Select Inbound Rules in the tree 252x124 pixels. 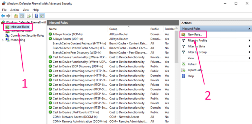coord(20,27)
